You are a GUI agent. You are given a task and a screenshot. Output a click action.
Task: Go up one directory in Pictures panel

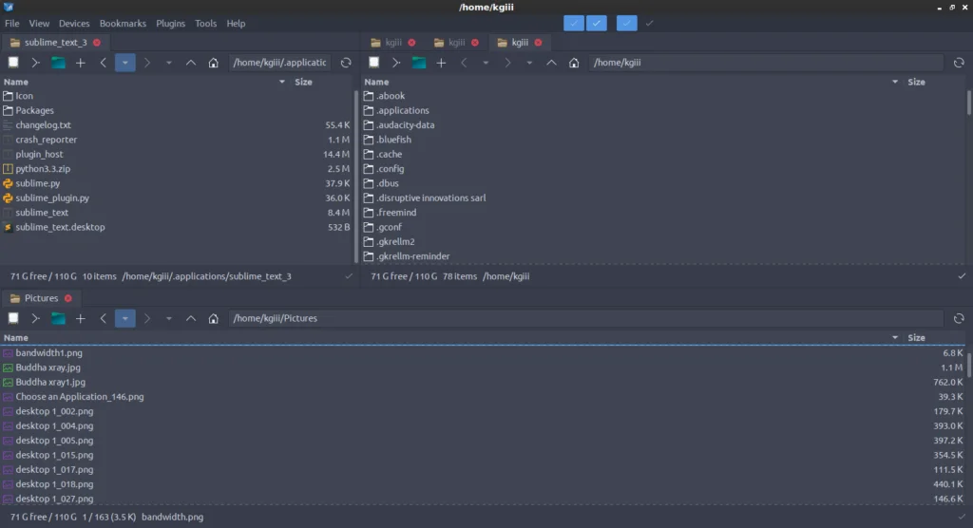click(x=191, y=318)
